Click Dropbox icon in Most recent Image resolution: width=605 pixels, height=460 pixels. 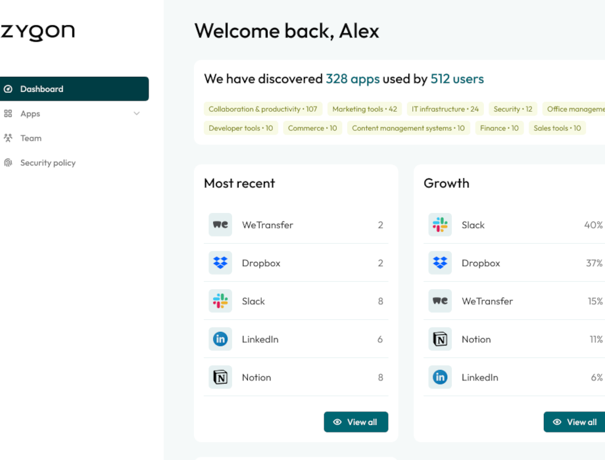[220, 263]
